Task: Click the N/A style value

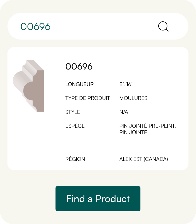Action: click(x=124, y=112)
